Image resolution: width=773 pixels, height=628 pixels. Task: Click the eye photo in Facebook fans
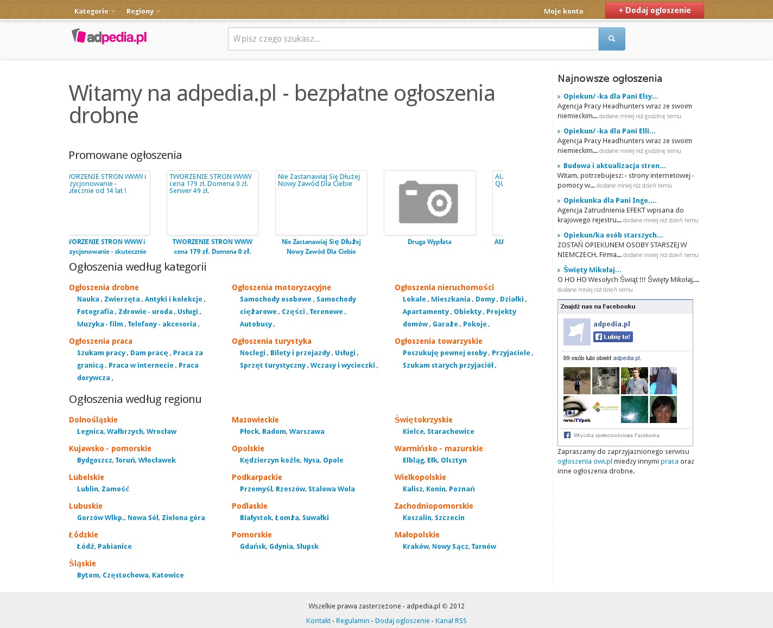tap(576, 409)
